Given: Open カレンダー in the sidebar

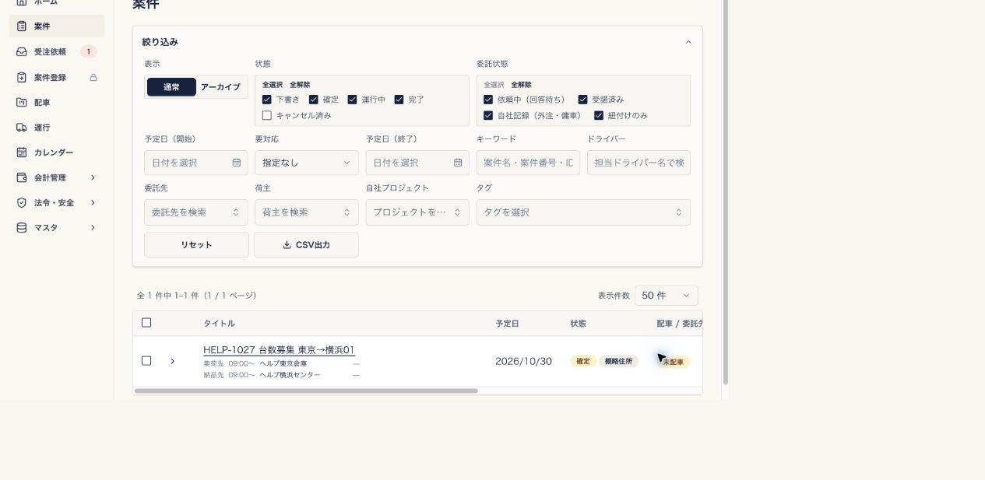Looking at the screenshot, I should pos(56,152).
